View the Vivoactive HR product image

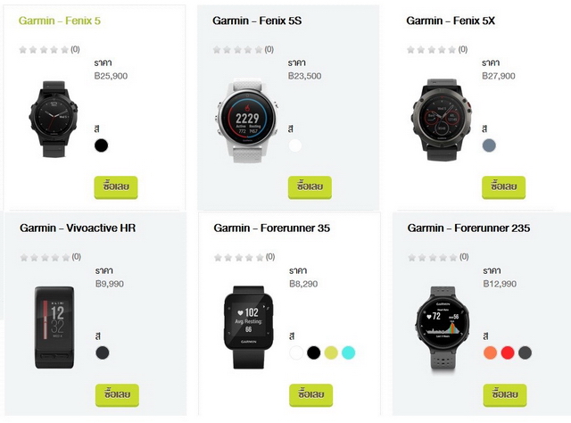pyautogui.click(x=54, y=328)
